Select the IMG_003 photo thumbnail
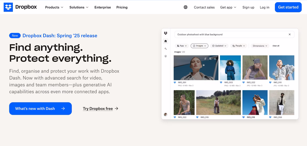Screen dimensions: 307x146 (230, 68)
